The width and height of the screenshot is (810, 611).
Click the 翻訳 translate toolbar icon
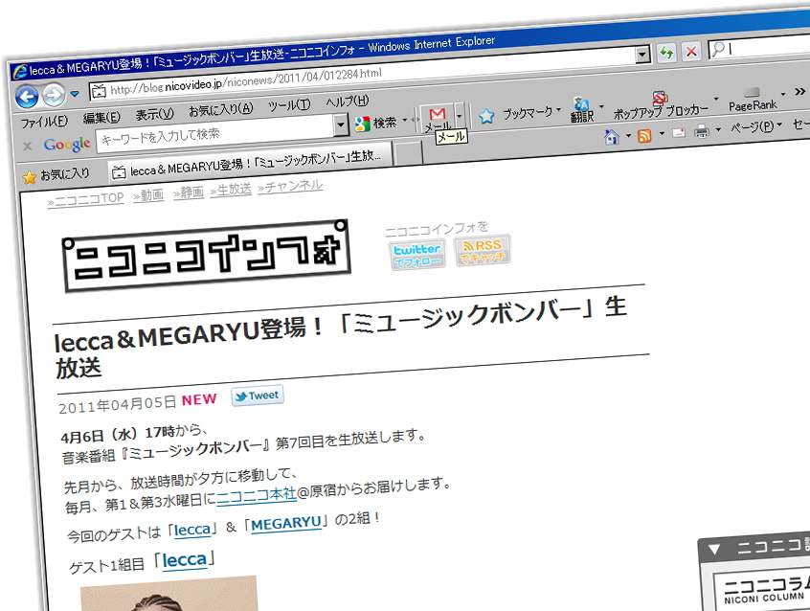pyautogui.click(x=581, y=107)
